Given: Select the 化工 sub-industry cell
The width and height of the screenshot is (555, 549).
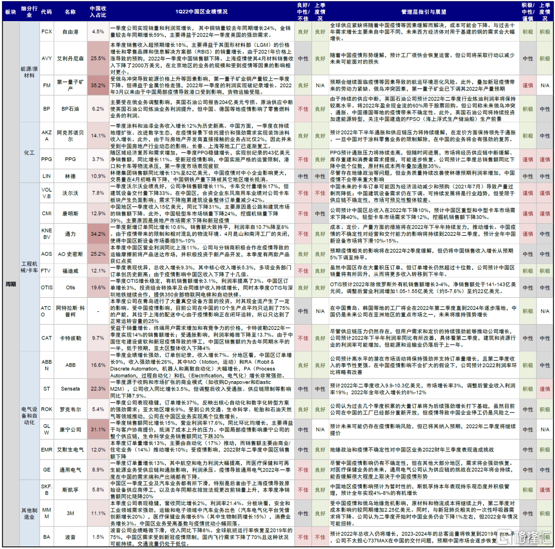Looking at the screenshot, I should click(29, 153).
